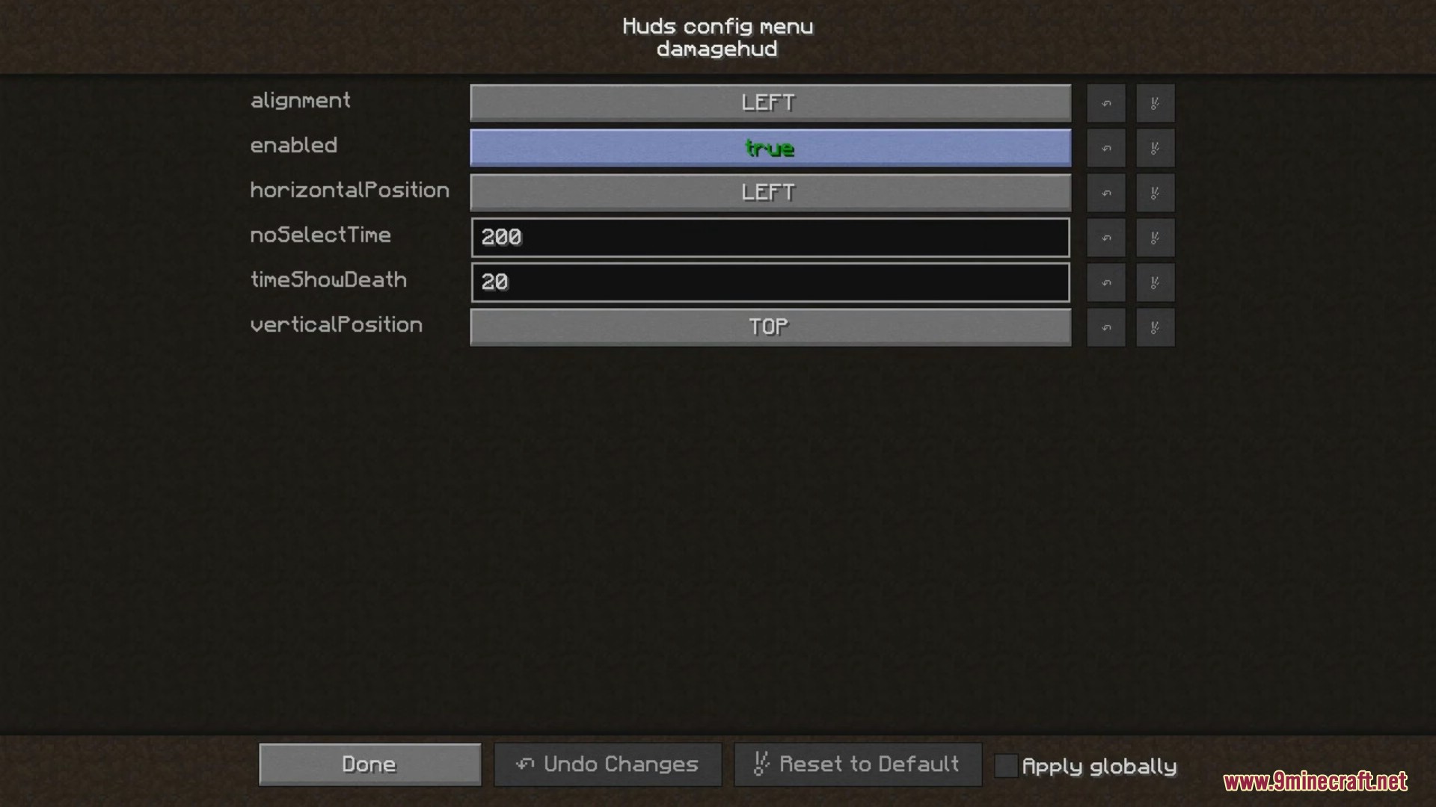The width and height of the screenshot is (1436, 807).
Task: Edit the noSelectTime input field value
Action: (770, 236)
